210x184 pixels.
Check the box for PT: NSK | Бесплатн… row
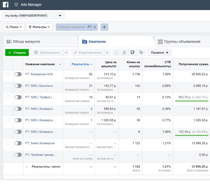8,86
